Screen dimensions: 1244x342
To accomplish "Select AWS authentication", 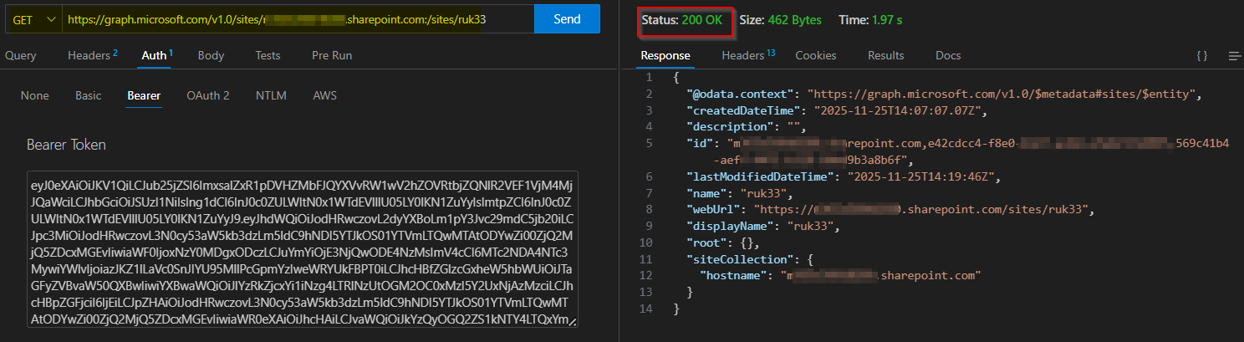I will pos(325,95).
